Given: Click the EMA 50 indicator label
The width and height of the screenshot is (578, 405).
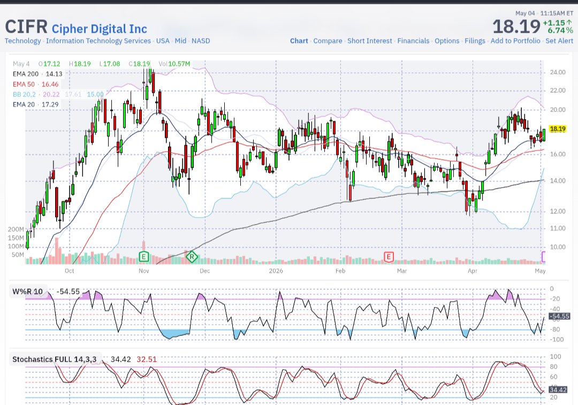Looking at the screenshot, I should (24, 84).
